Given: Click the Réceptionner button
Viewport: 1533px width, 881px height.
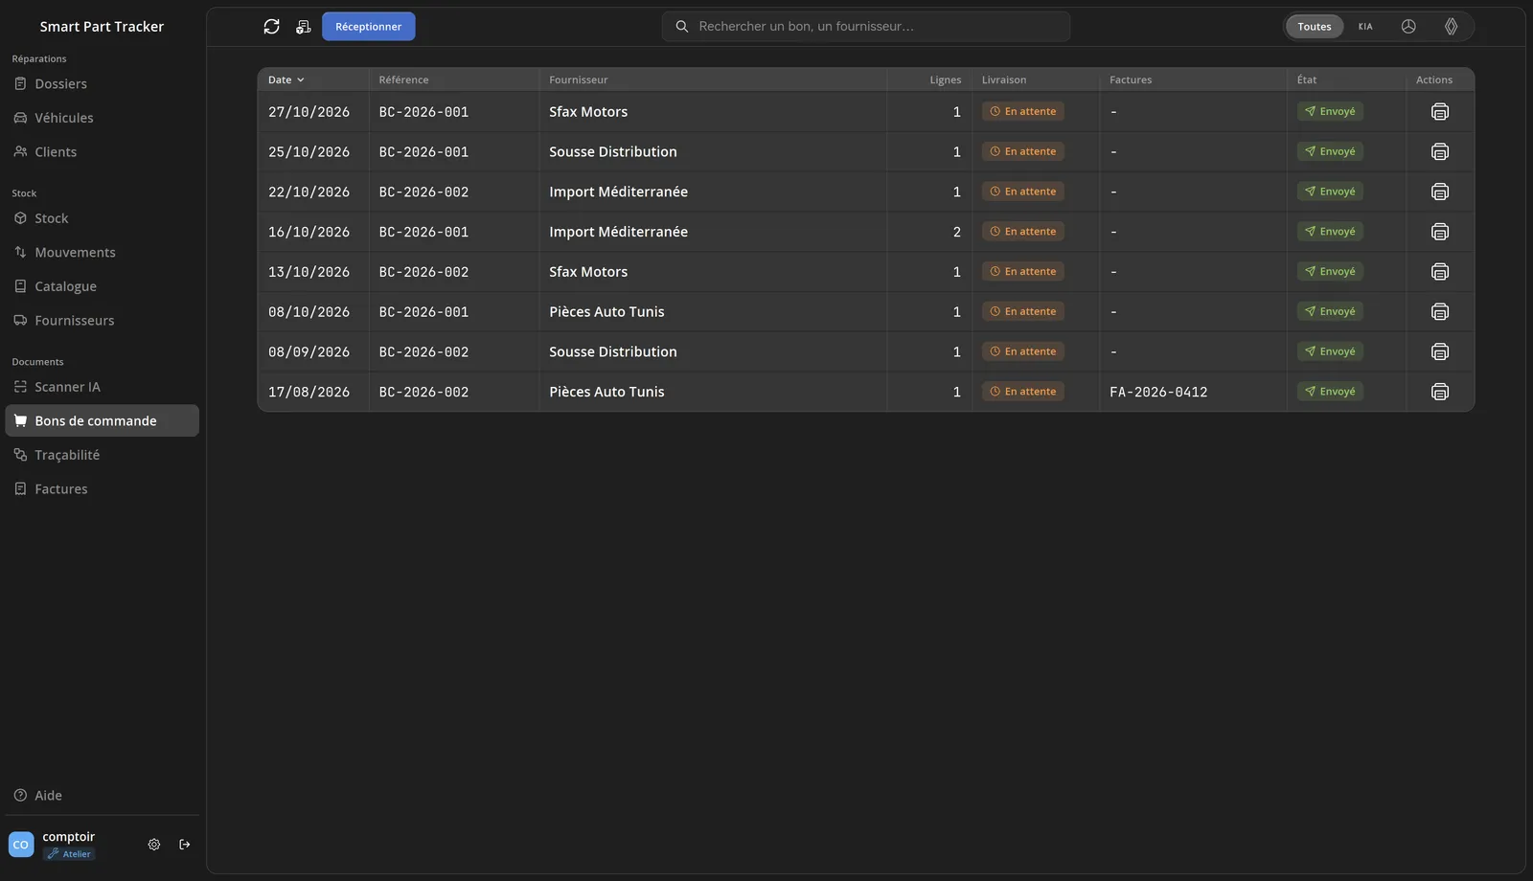Looking at the screenshot, I should [x=368, y=27].
